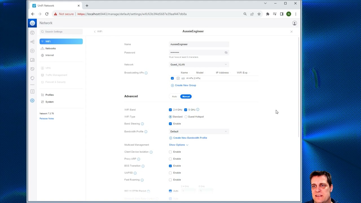The width and height of the screenshot is (361, 203).
Task: Select WiFi in settings menu
Action: click(61, 41)
